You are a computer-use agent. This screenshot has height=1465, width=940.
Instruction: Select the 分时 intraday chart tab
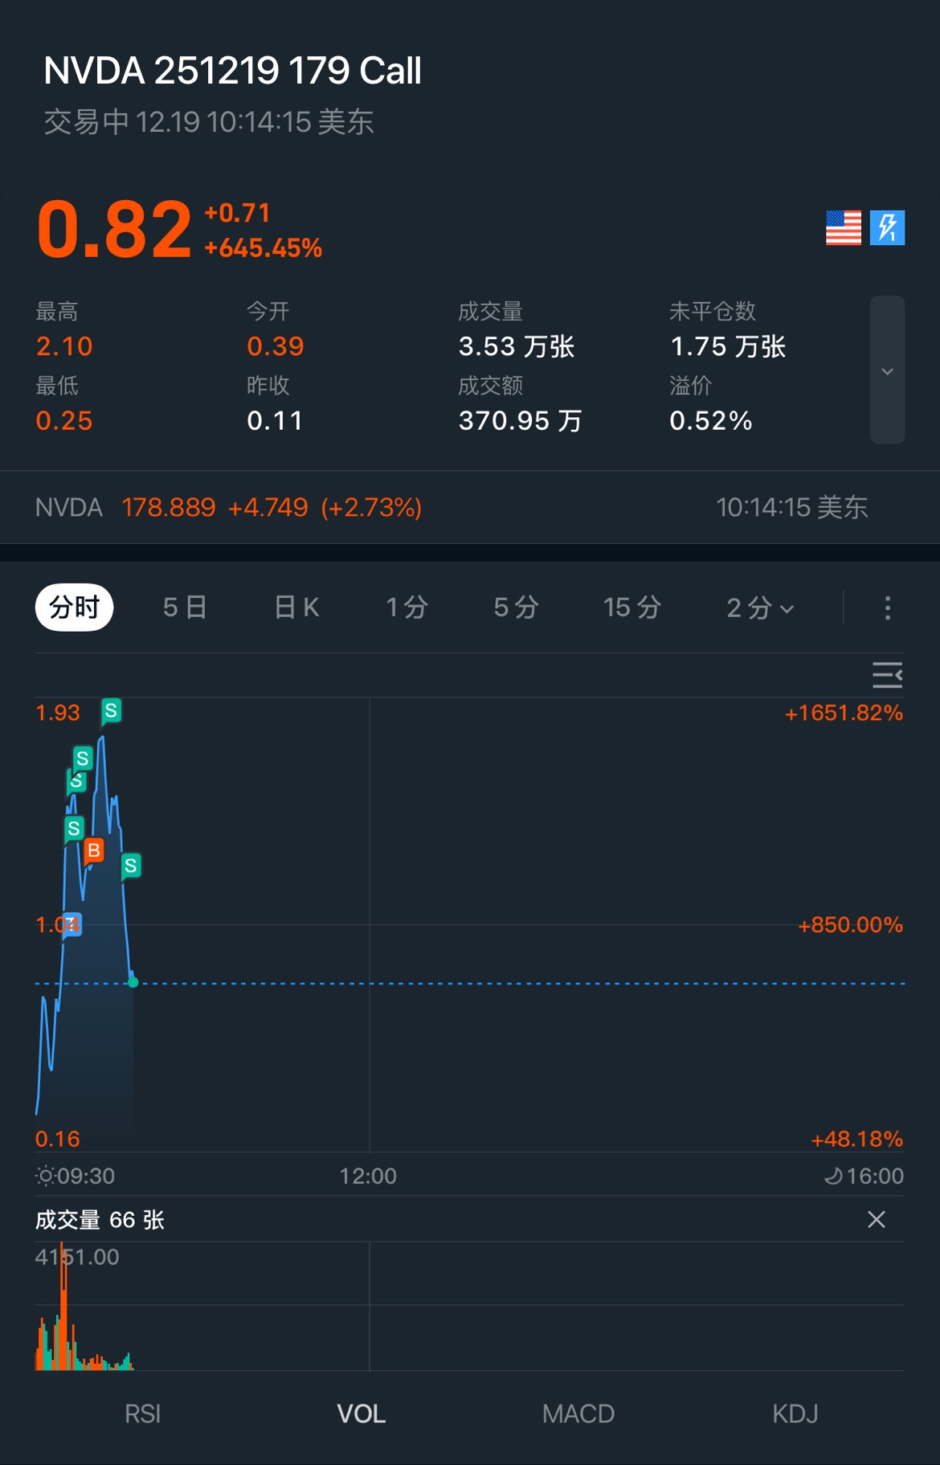tap(74, 608)
